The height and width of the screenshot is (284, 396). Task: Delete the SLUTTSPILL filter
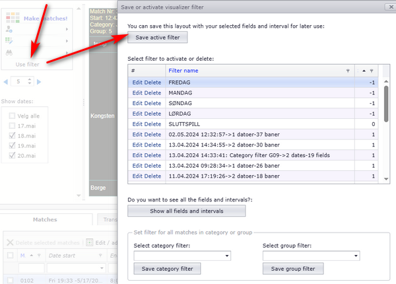click(x=153, y=124)
